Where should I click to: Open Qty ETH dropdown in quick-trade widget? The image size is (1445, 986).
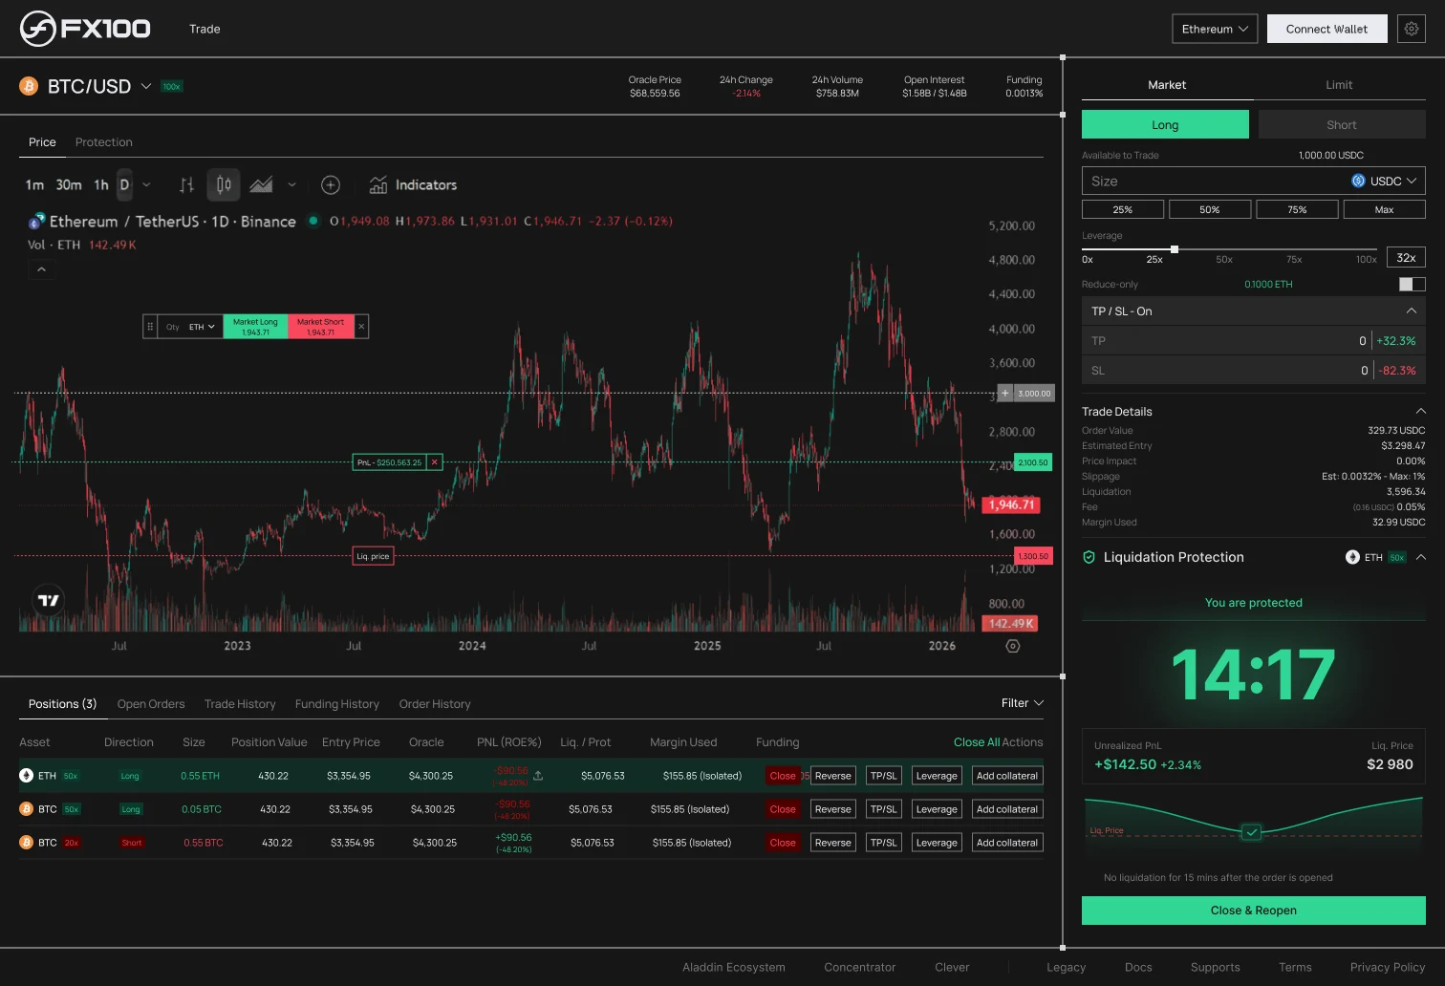click(x=201, y=327)
